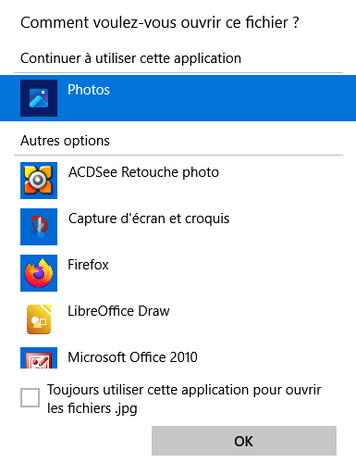Click the Toujours utiliser cette application label text
This screenshot has height=475, width=356.
(x=184, y=399)
